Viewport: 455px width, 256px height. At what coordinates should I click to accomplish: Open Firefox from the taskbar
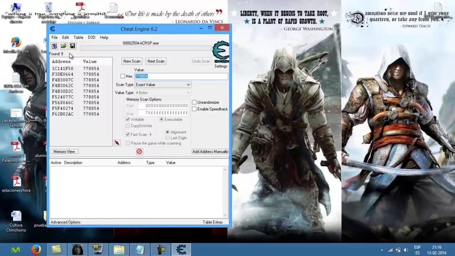click(36, 250)
